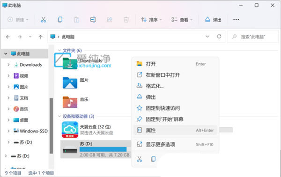Click the Share icon in the toolbar
The width and height of the screenshot is (281, 177).
click(110, 20)
